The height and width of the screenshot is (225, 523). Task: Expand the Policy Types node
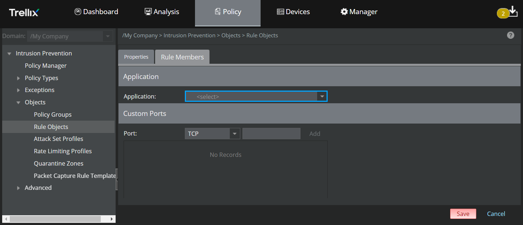coord(18,78)
